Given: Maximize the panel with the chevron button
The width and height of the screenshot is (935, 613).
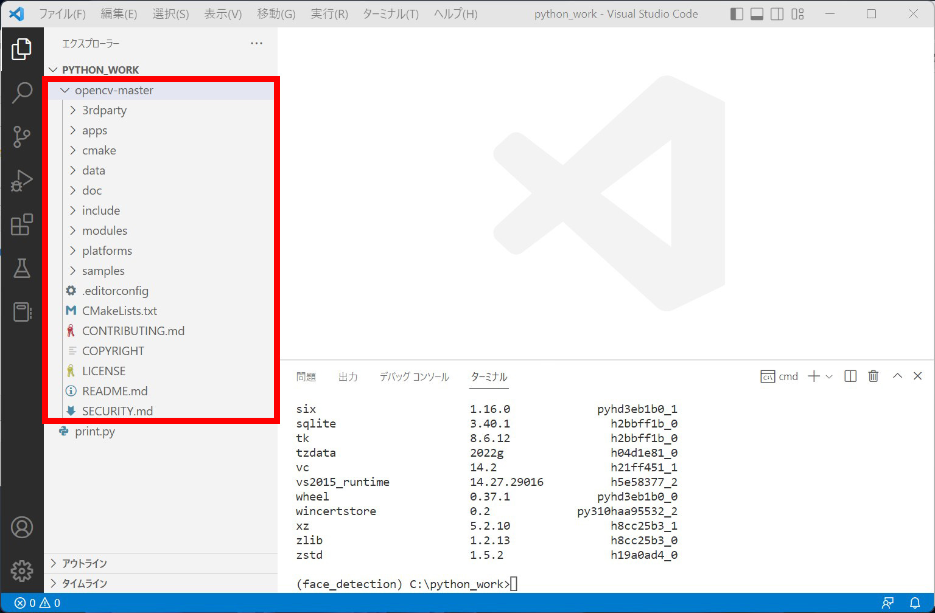Looking at the screenshot, I should (897, 376).
